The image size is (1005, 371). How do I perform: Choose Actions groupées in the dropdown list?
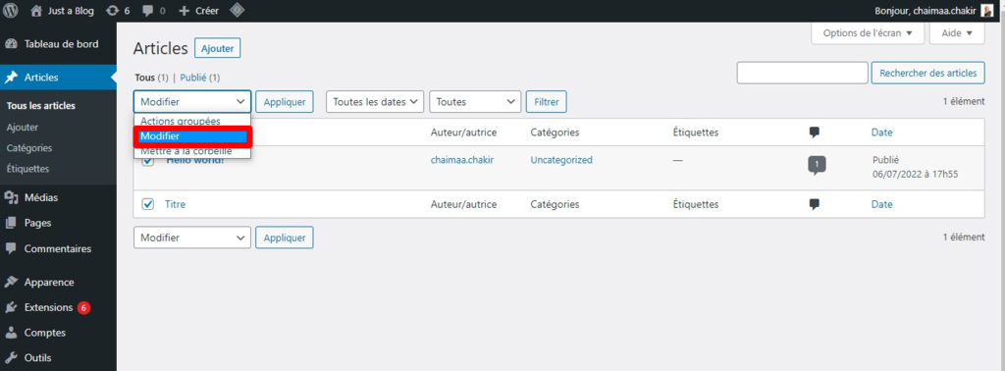[x=191, y=121]
